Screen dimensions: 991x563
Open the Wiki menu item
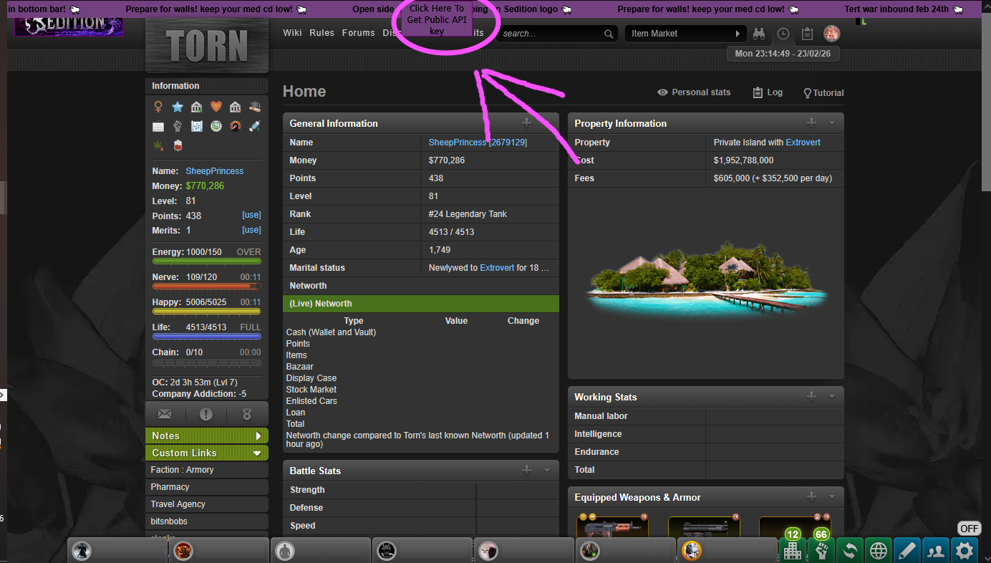coord(292,33)
